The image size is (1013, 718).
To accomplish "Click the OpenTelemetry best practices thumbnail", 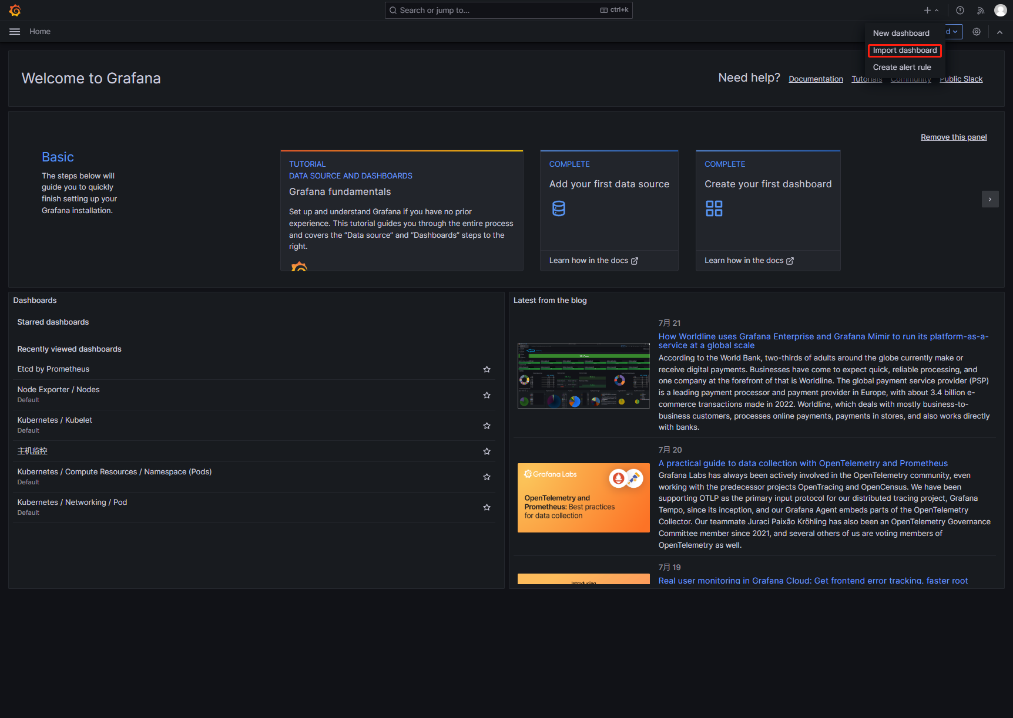I will [x=583, y=498].
